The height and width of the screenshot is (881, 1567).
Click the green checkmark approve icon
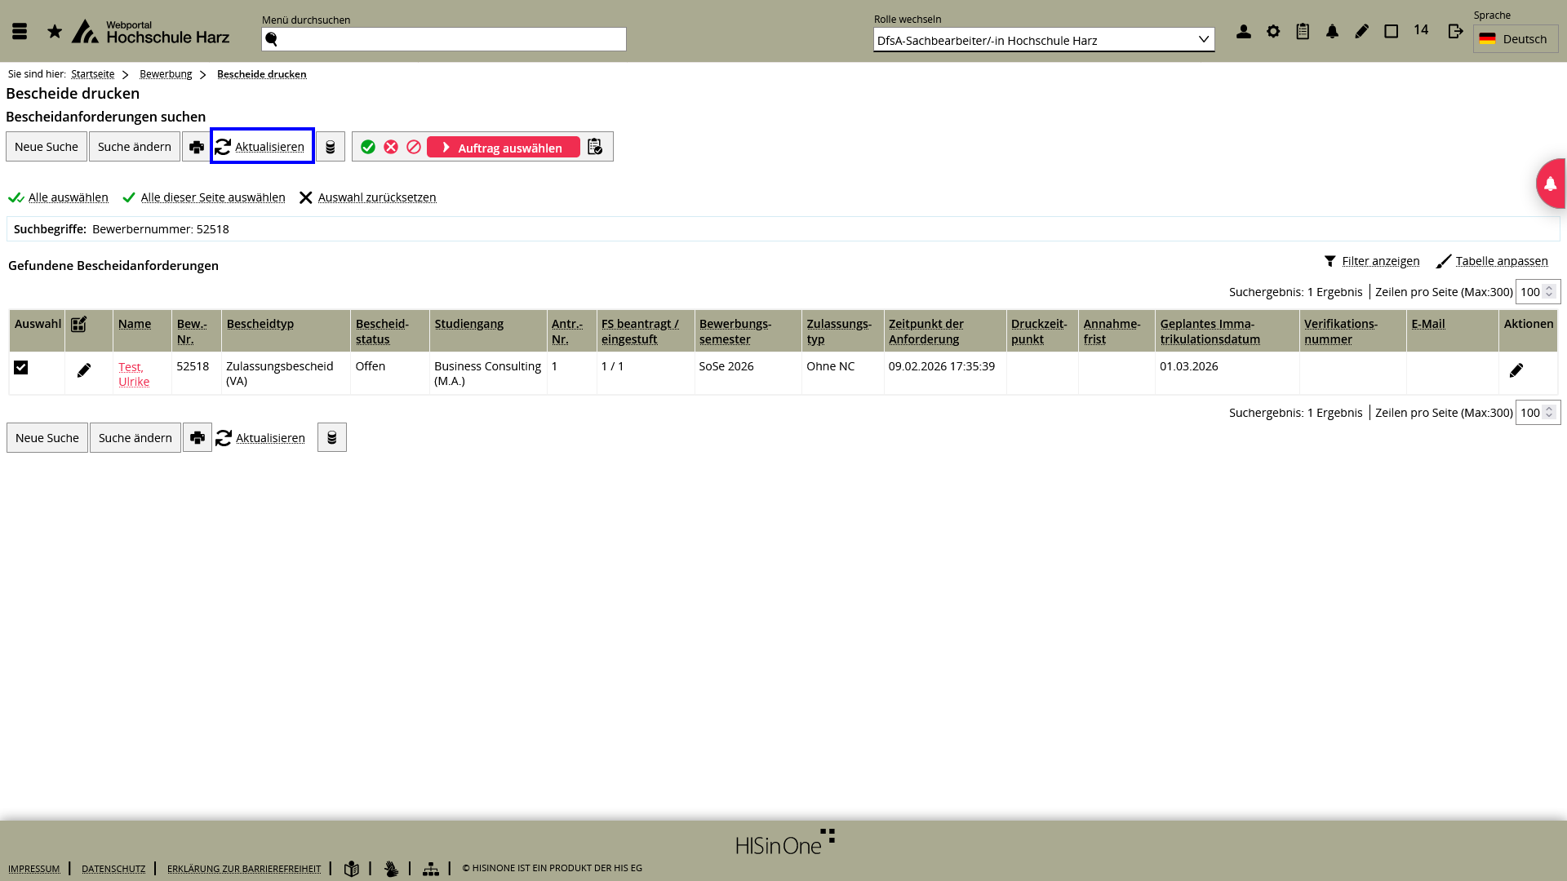pyautogui.click(x=368, y=147)
